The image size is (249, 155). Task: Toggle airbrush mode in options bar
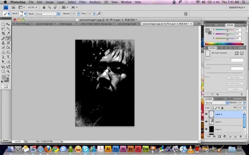pos(99,14)
